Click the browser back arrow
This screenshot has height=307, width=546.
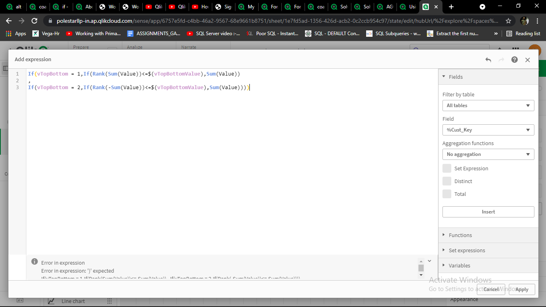9,21
